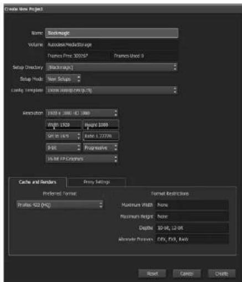Click the Cancel button
The image size is (242, 282).
pyautogui.click(x=187, y=274)
